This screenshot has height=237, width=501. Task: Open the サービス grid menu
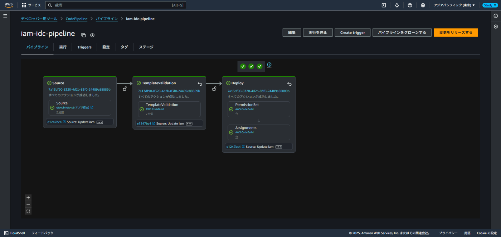(x=31, y=5)
